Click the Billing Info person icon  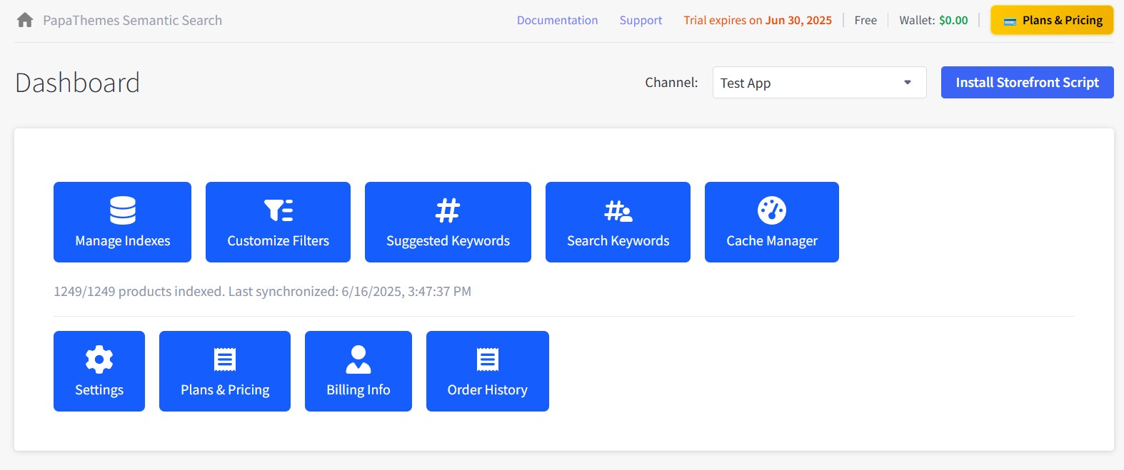[358, 359]
